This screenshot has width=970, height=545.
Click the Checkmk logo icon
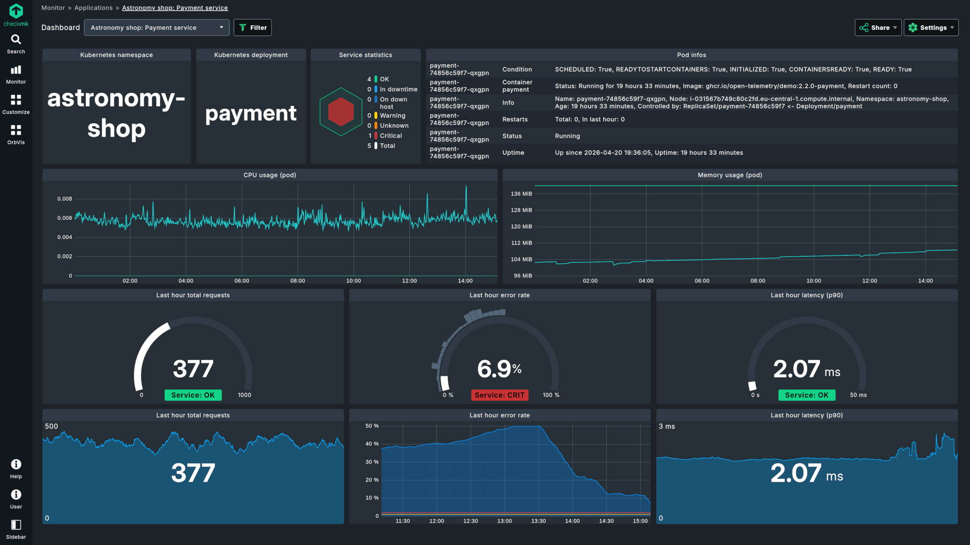point(16,11)
